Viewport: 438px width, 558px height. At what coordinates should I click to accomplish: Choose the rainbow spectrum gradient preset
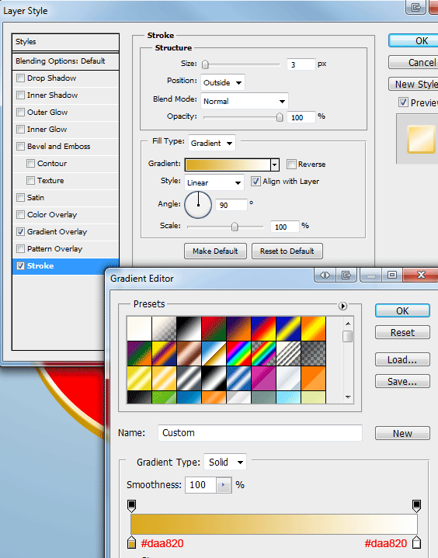(x=238, y=353)
